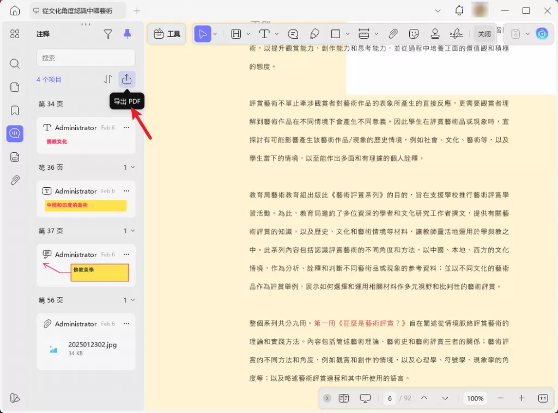
Task: Collapse the 第 36 页 comment group
Action: 133,168
